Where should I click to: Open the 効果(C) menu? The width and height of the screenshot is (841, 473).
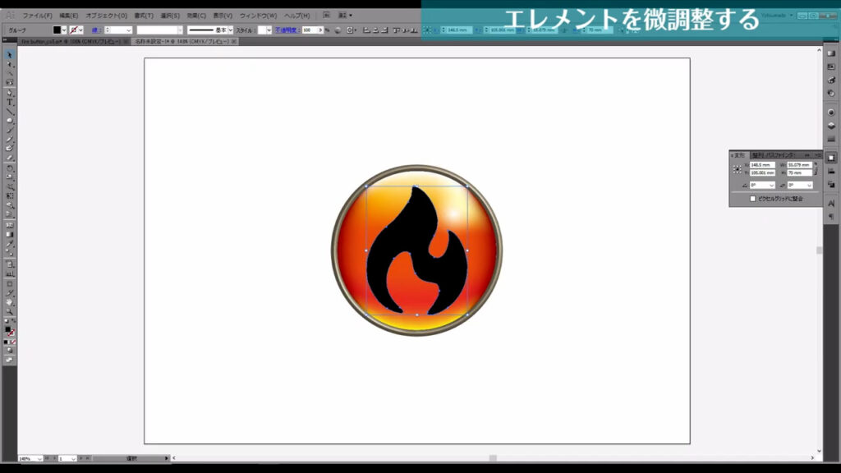[196, 16]
